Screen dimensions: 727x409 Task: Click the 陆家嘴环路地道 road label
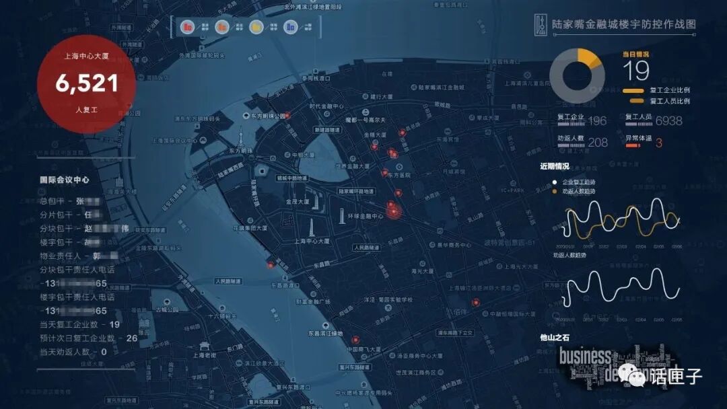coord(356,191)
